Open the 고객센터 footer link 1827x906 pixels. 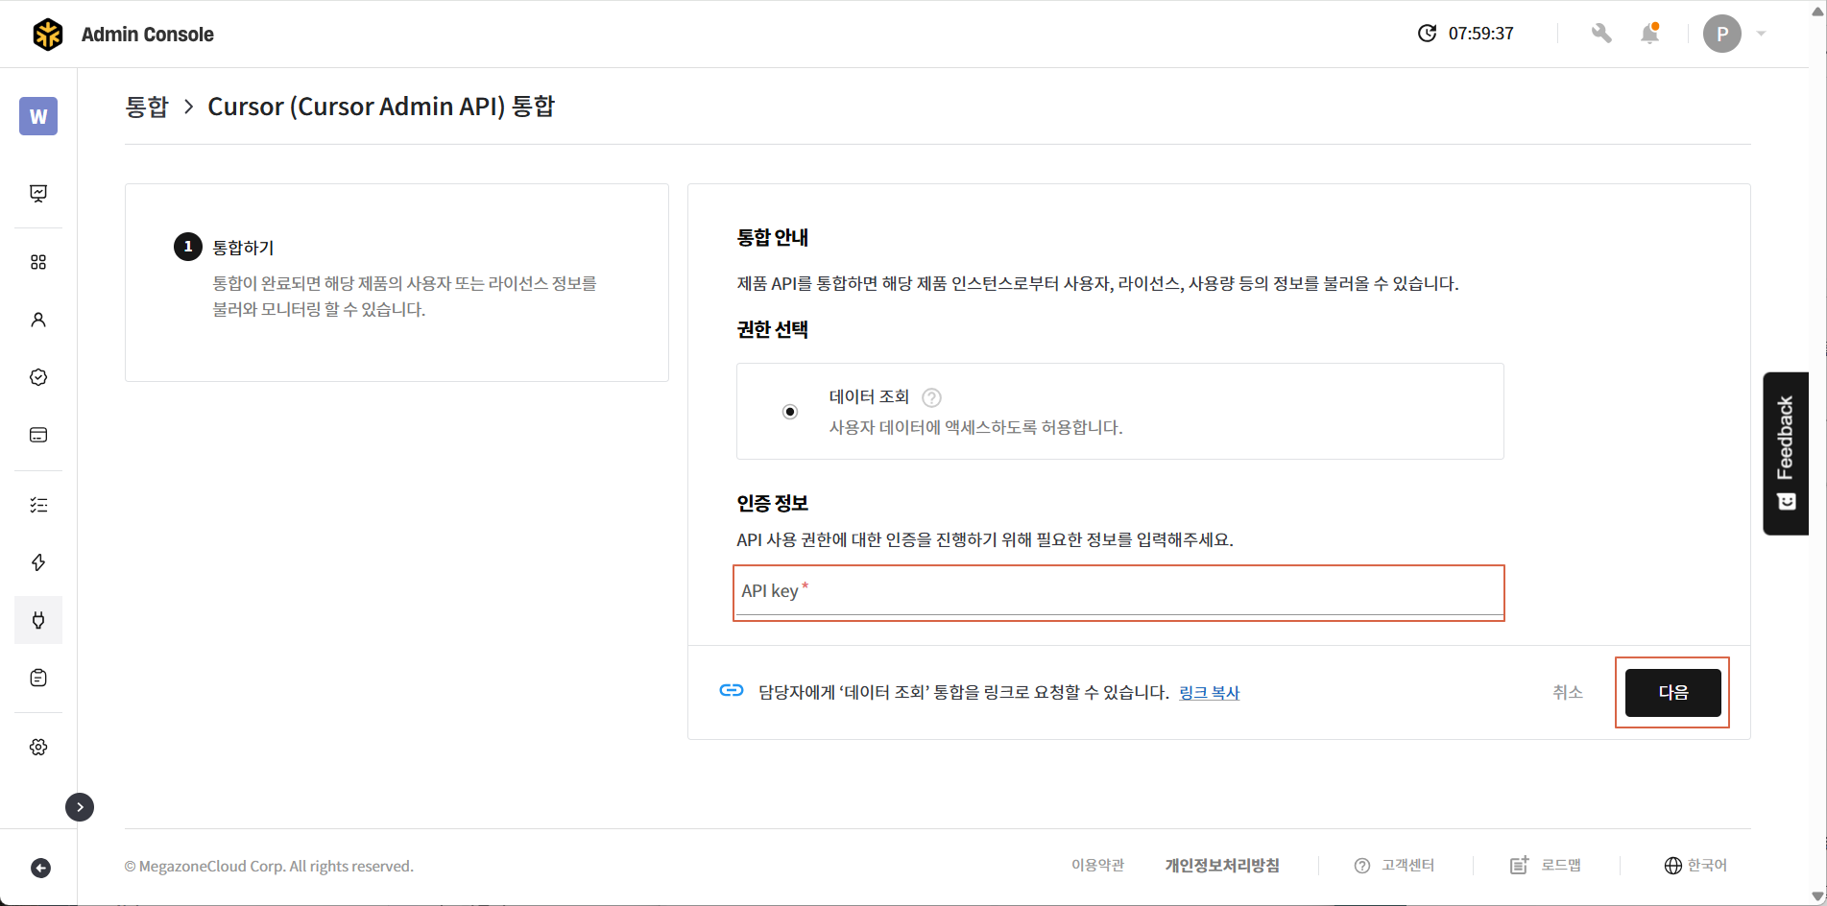(1395, 866)
